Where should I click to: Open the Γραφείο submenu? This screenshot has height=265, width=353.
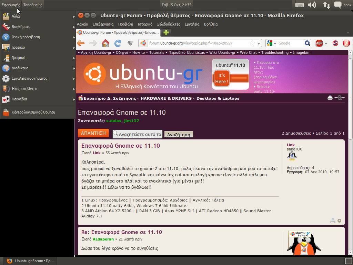38,47
